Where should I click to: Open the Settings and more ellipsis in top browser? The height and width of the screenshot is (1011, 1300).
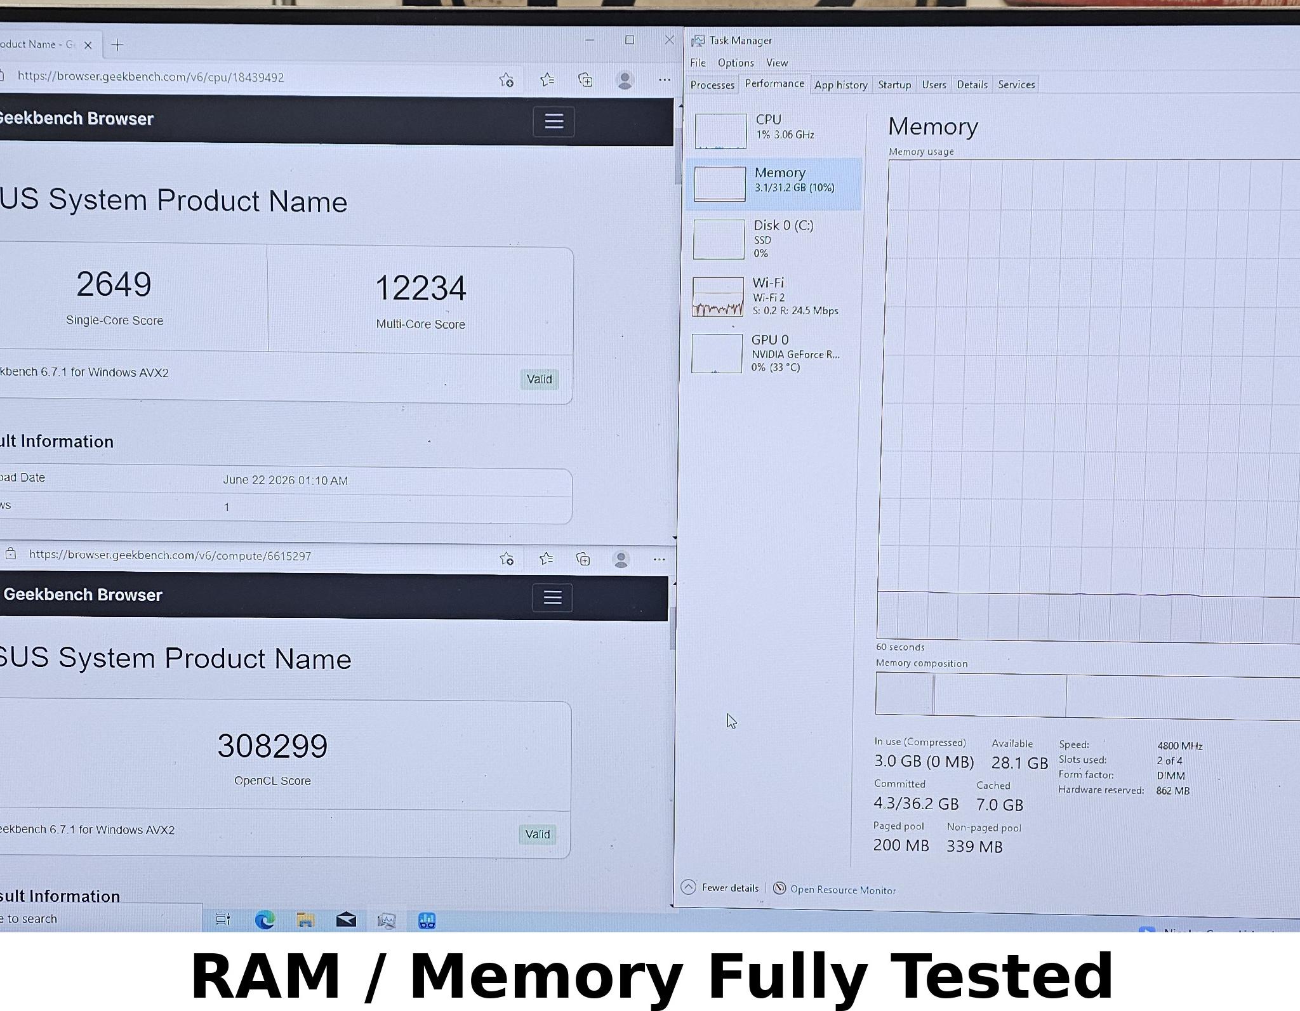pyautogui.click(x=664, y=80)
